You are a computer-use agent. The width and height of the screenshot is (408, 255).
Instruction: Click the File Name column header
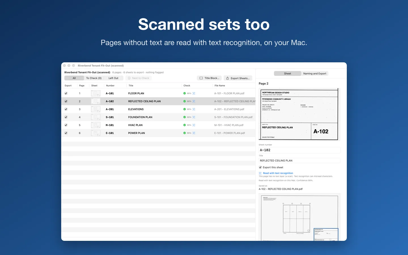click(220, 86)
